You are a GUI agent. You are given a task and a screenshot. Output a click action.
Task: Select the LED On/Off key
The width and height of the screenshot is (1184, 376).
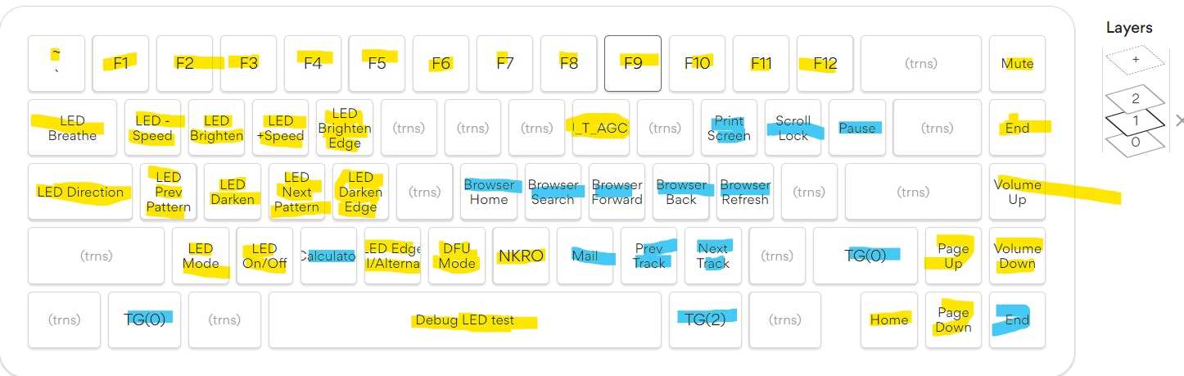[264, 256]
